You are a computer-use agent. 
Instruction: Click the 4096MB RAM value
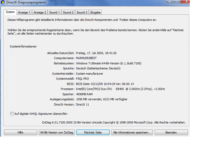click(x=84, y=94)
